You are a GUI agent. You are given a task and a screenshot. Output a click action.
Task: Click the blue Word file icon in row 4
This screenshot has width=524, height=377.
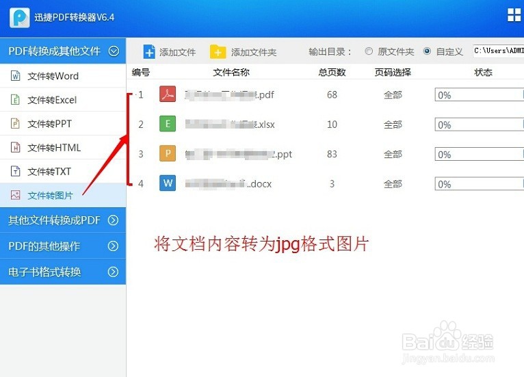point(168,183)
